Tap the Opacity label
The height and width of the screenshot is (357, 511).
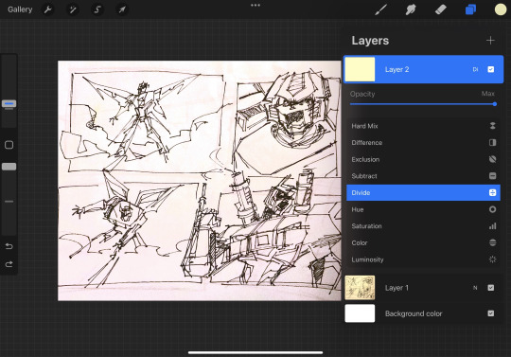click(x=362, y=94)
